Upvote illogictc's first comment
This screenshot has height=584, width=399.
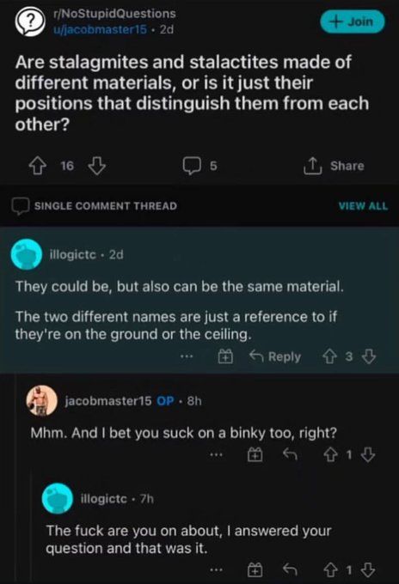(x=329, y=356)
